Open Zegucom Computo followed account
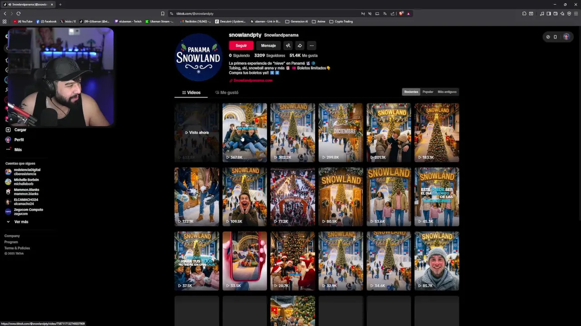Image resolution: width=581 pixels, height=326 pixels. (x=24, y=211)
